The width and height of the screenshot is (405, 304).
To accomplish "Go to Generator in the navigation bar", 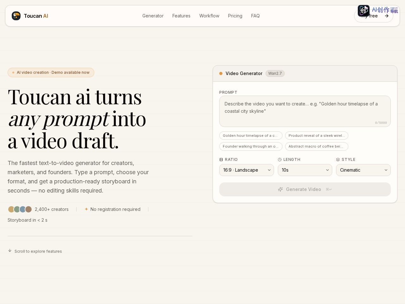I will pos(153,16).
